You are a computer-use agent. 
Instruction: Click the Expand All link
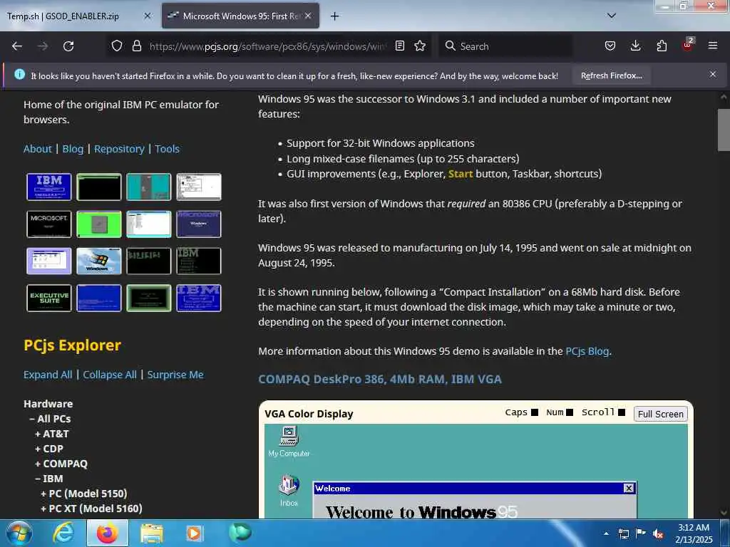pos(48,375)
